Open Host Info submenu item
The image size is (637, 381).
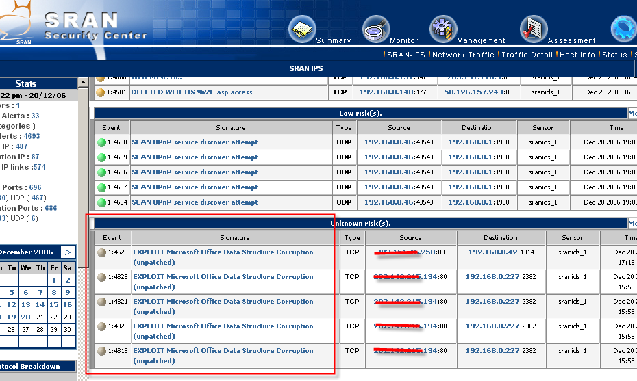[577, 55]
